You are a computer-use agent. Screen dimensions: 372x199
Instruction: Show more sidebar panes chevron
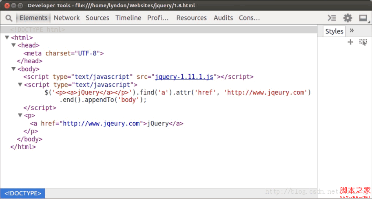point(352,31)
